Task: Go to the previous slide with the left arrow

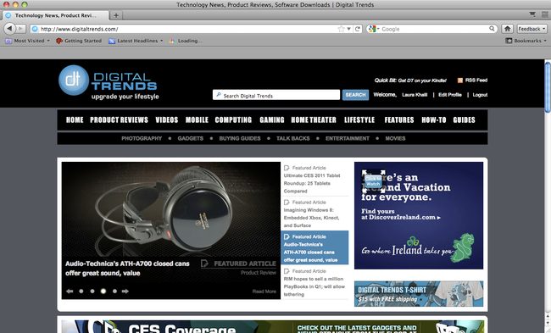Action: 70,291
